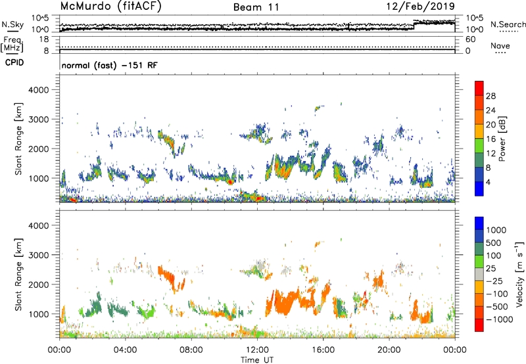Viewport: 526px width, 364px height.
Task: Click the noise step-up near 21:30 in the N.Sky plot
Action: [414, 26]
